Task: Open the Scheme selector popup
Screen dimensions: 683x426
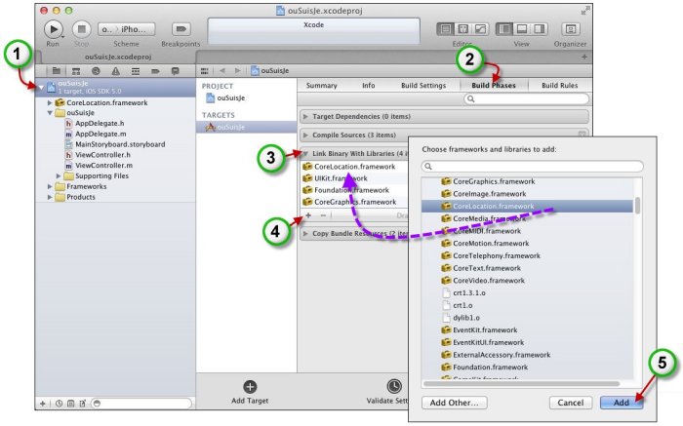Action: point(126,29)
